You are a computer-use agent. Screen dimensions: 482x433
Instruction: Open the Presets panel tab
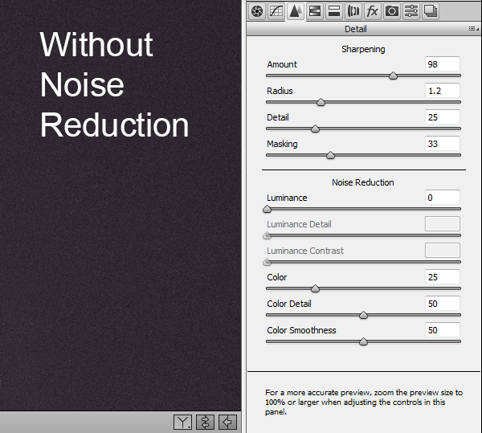pos(411,11)
